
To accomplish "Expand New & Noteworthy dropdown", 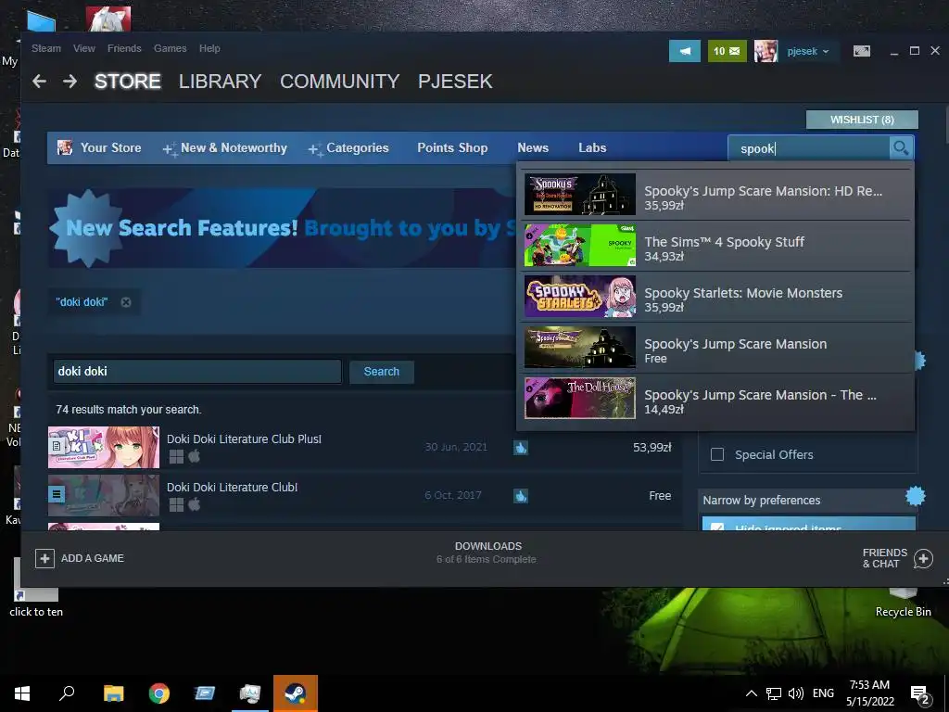I will coord(225,147).
